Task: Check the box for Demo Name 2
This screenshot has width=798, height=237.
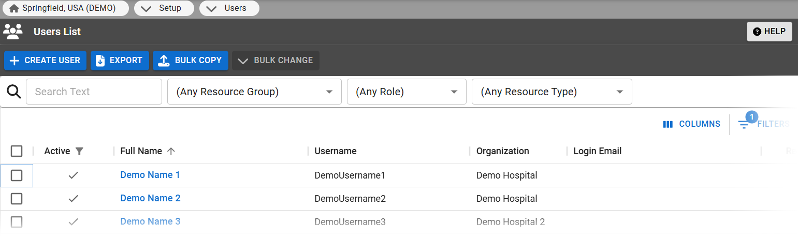Action: [17, 199]
